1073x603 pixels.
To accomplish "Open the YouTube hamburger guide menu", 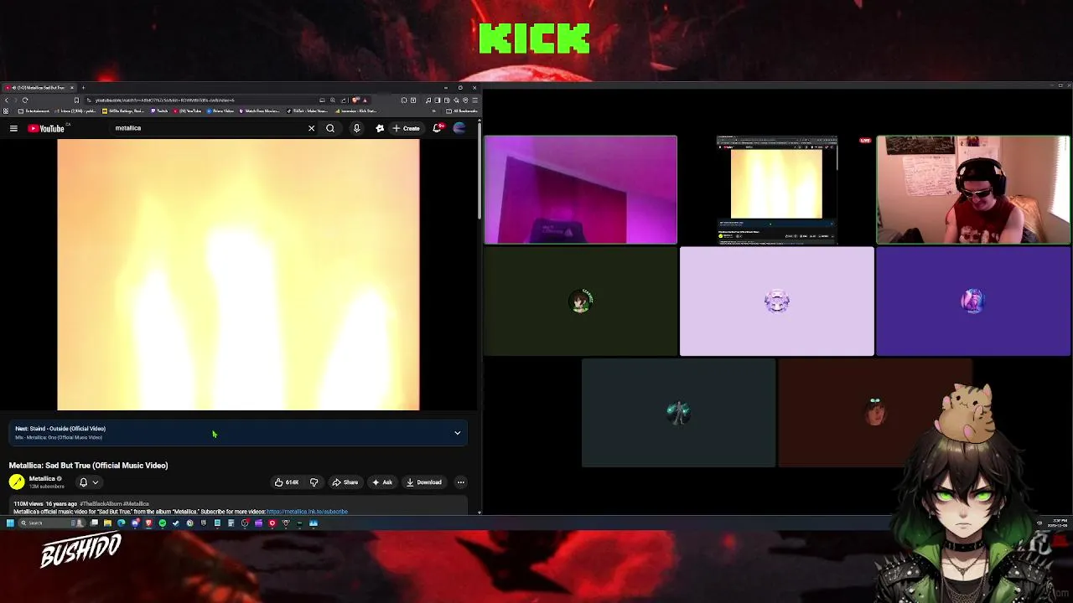I will (13, 128).
